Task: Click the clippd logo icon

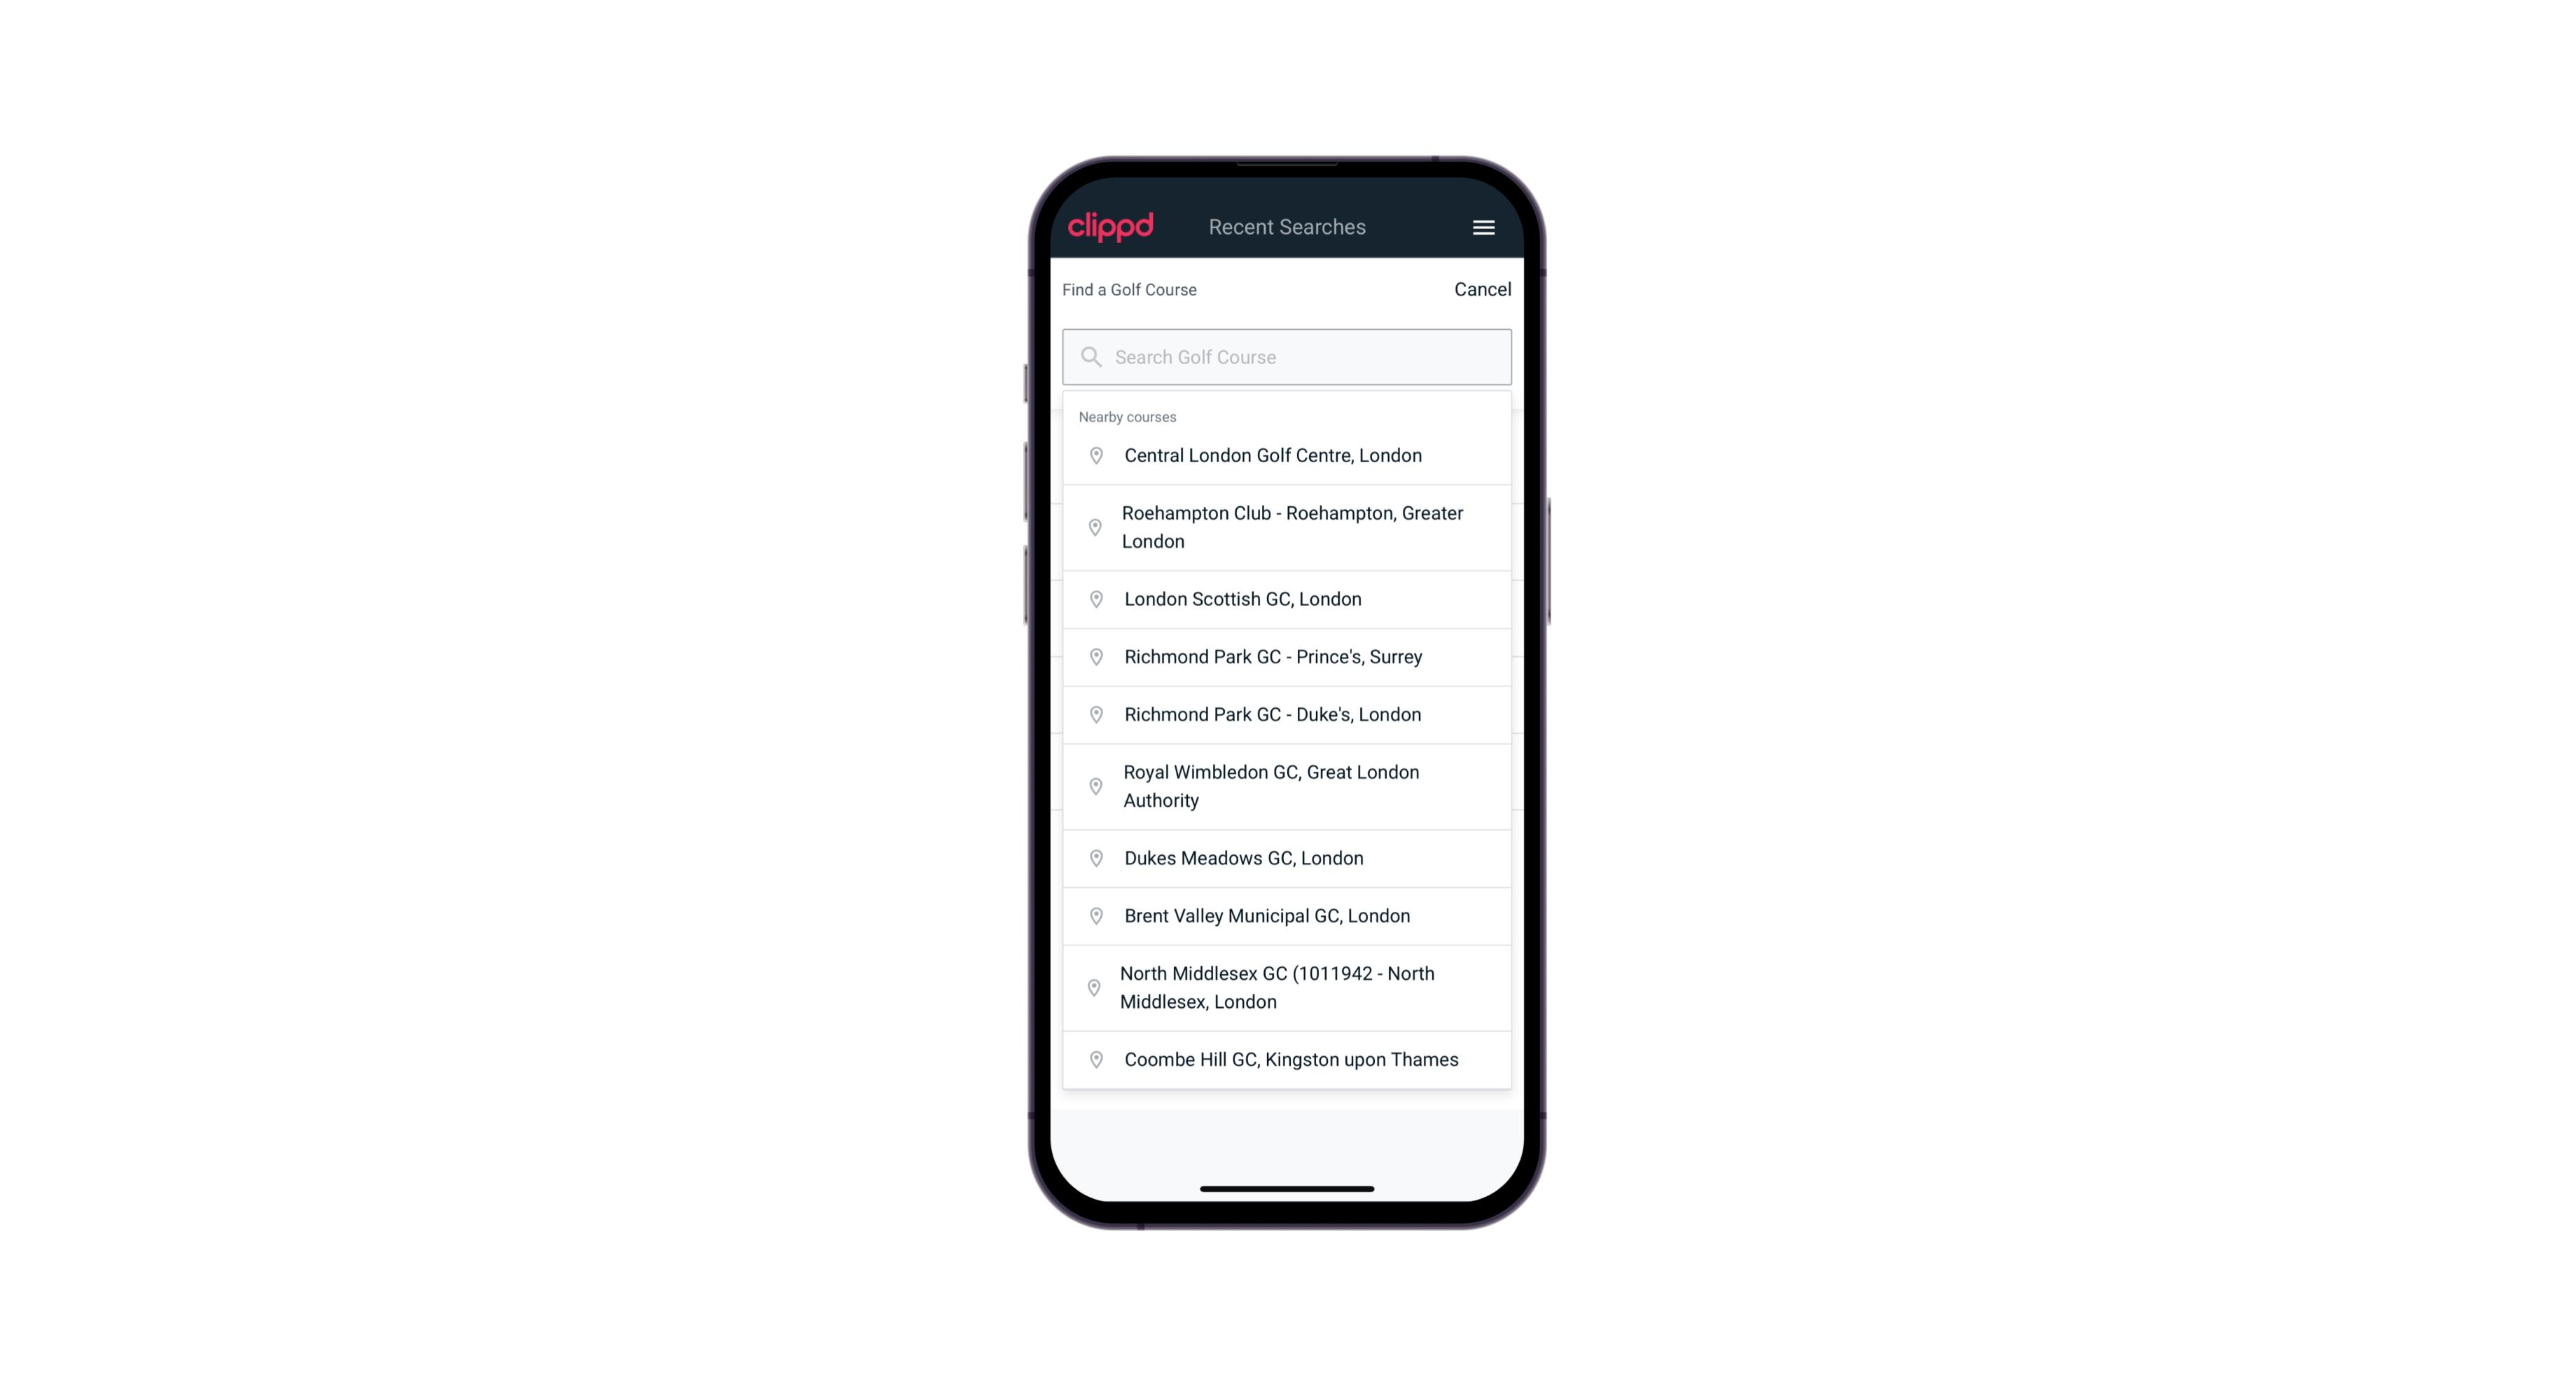Action: (x=1111, y=227)
